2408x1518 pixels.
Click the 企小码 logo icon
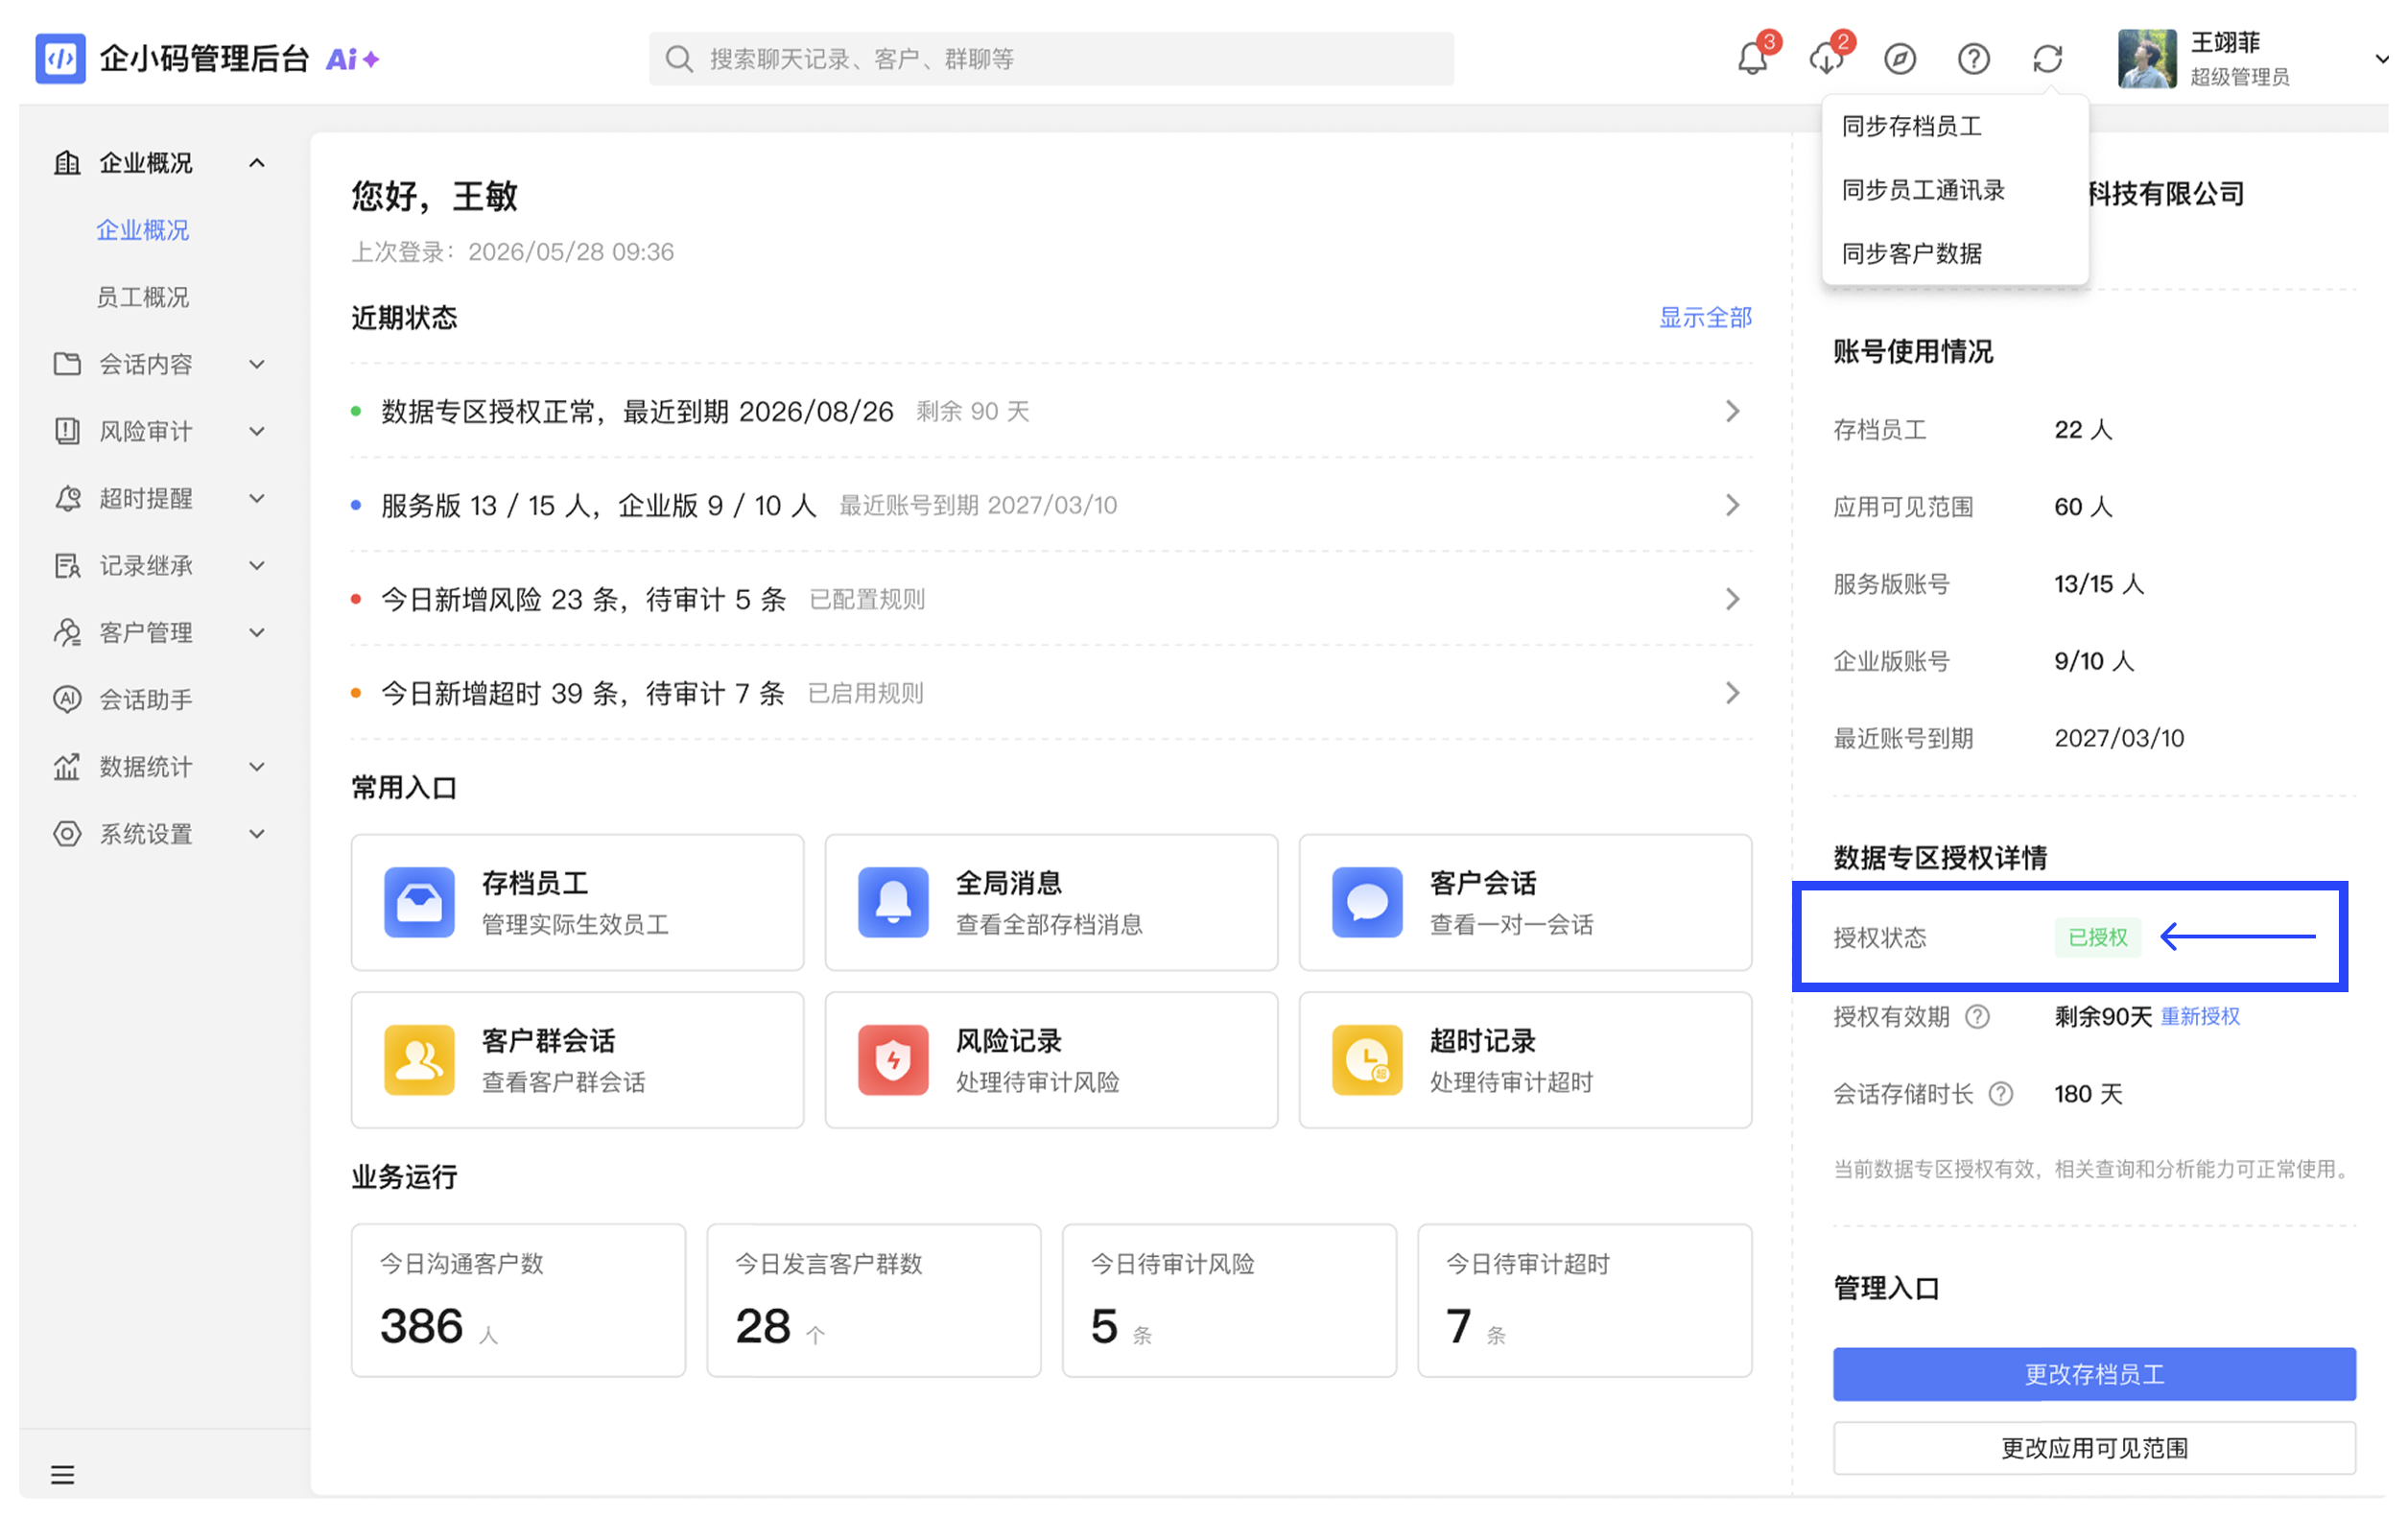[60, 59]
